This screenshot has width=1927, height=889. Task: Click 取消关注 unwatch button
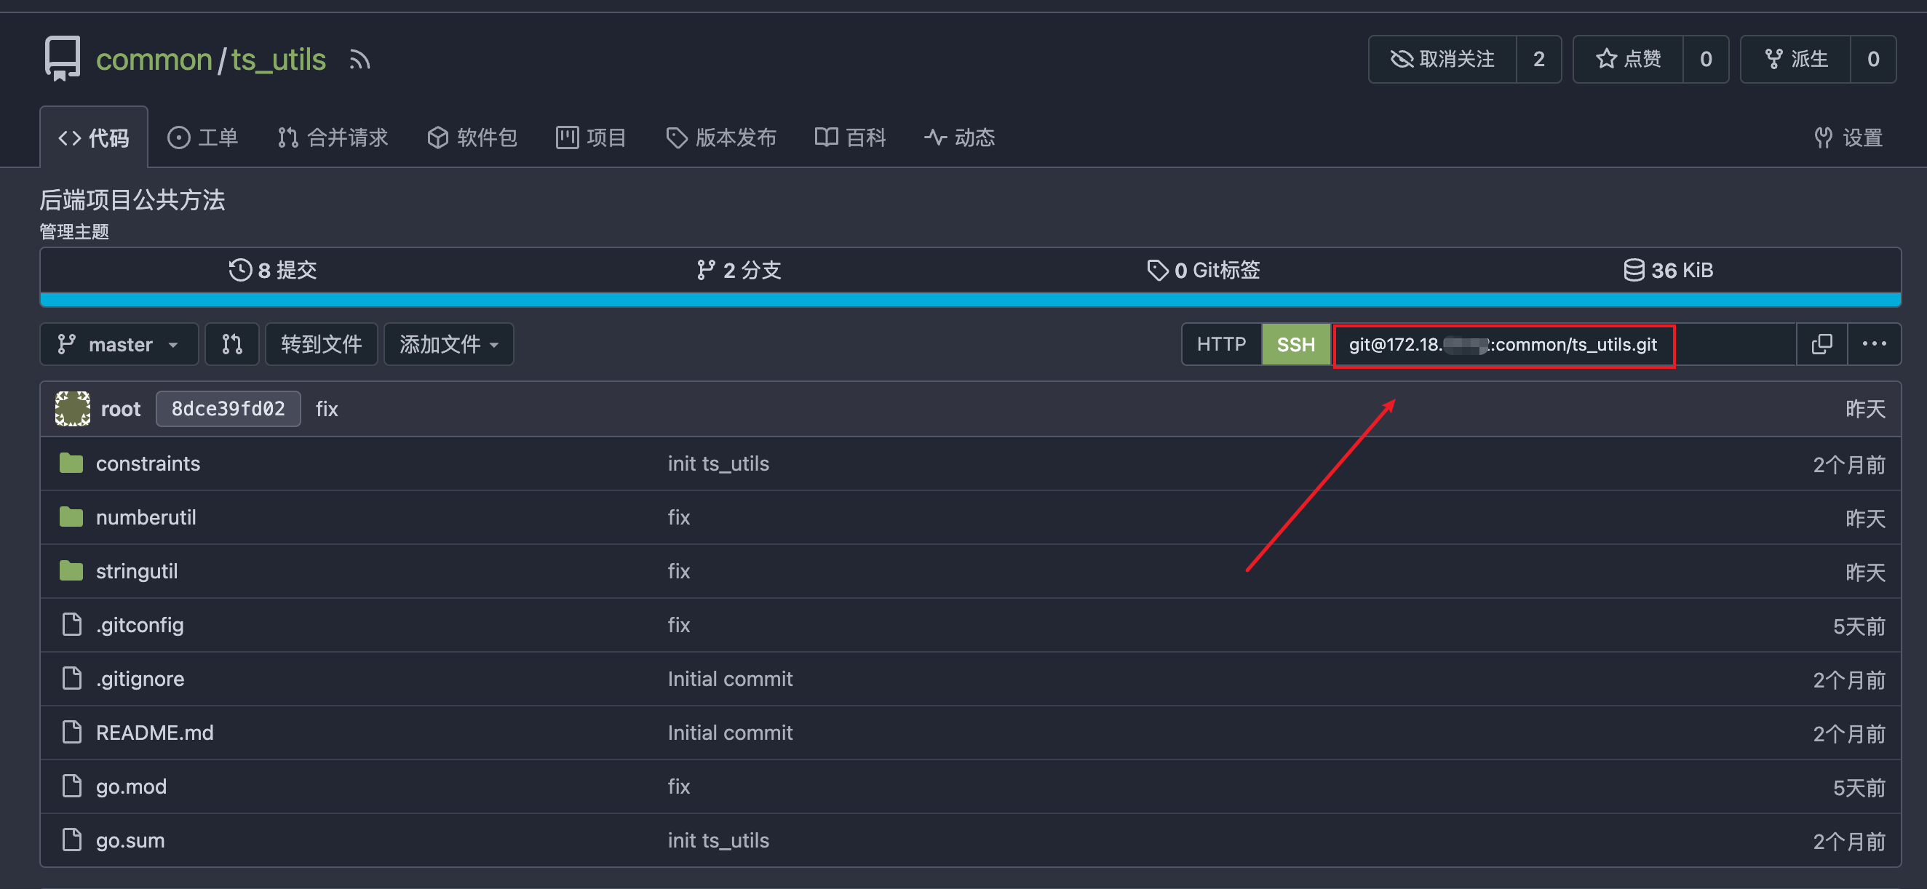click(1442, 59)
